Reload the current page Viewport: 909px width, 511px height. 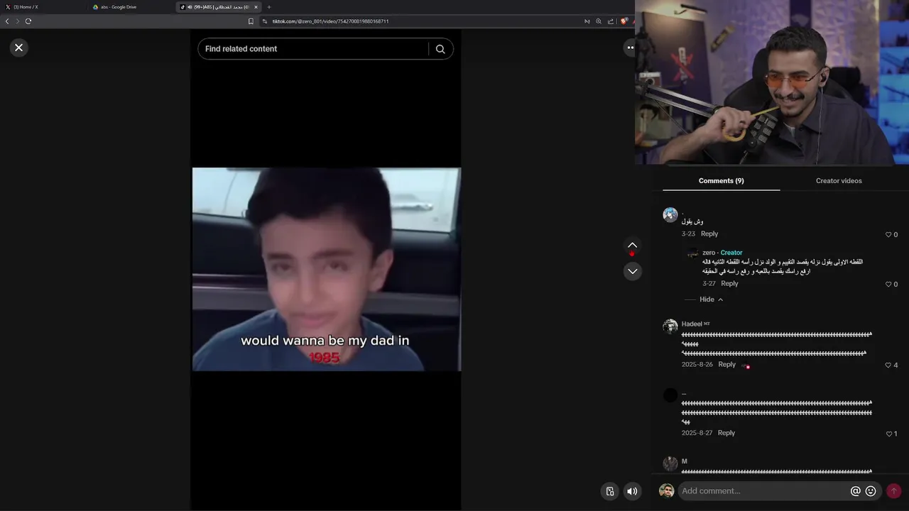[28, 21]
